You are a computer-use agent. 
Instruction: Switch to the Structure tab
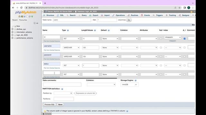point(49,15)
